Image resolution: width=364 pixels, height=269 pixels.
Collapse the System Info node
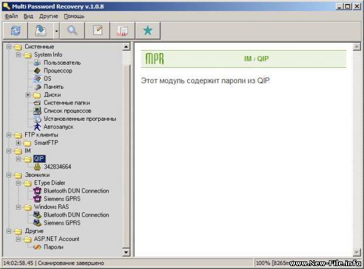click(18, 55)
